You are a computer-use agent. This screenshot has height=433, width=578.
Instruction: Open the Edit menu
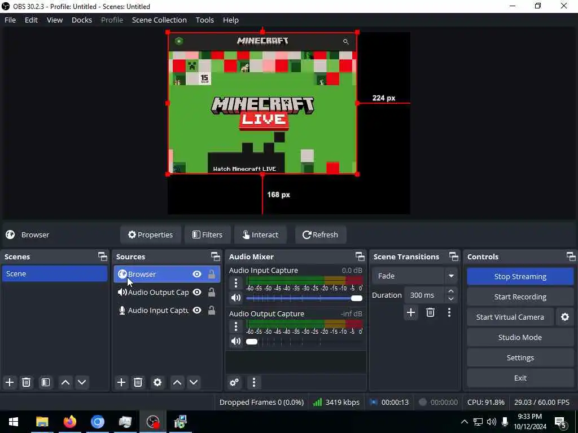[32, 20]
